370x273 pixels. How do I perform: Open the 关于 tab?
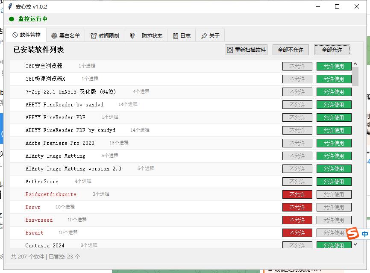[x=210, y=35]
